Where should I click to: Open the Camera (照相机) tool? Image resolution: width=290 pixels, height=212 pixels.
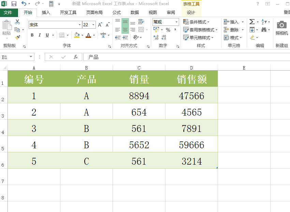tap(281, 26)
